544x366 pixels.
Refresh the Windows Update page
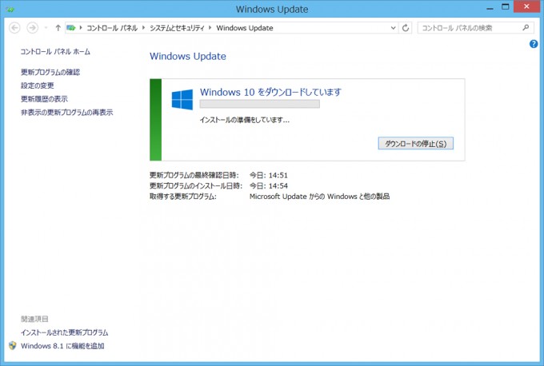[x=406, y=28]
